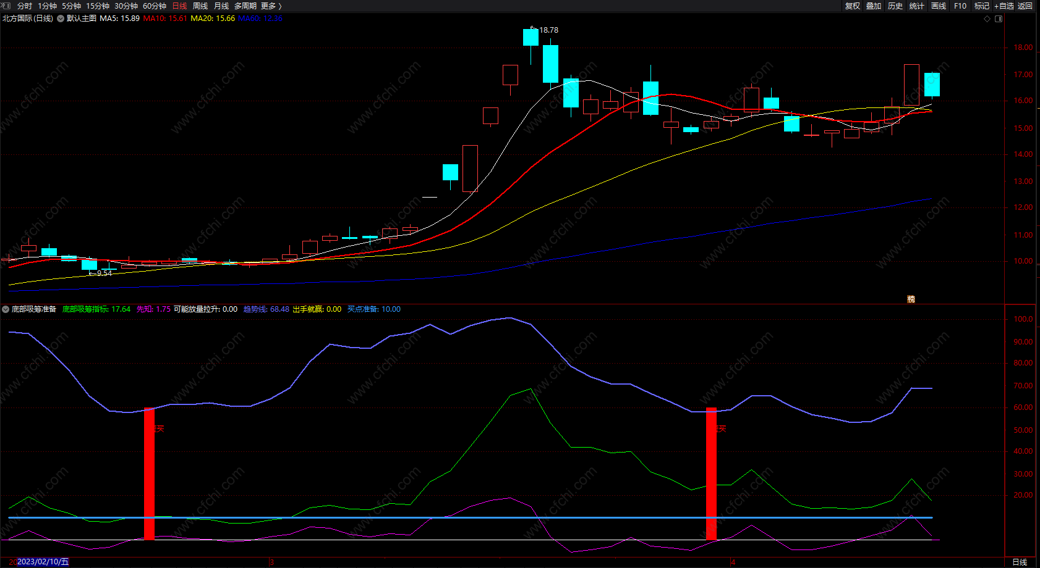Click the 9.54 low price marker
Image resolution: width=1040 pixels, height=568 pixels.
(104, 273)
